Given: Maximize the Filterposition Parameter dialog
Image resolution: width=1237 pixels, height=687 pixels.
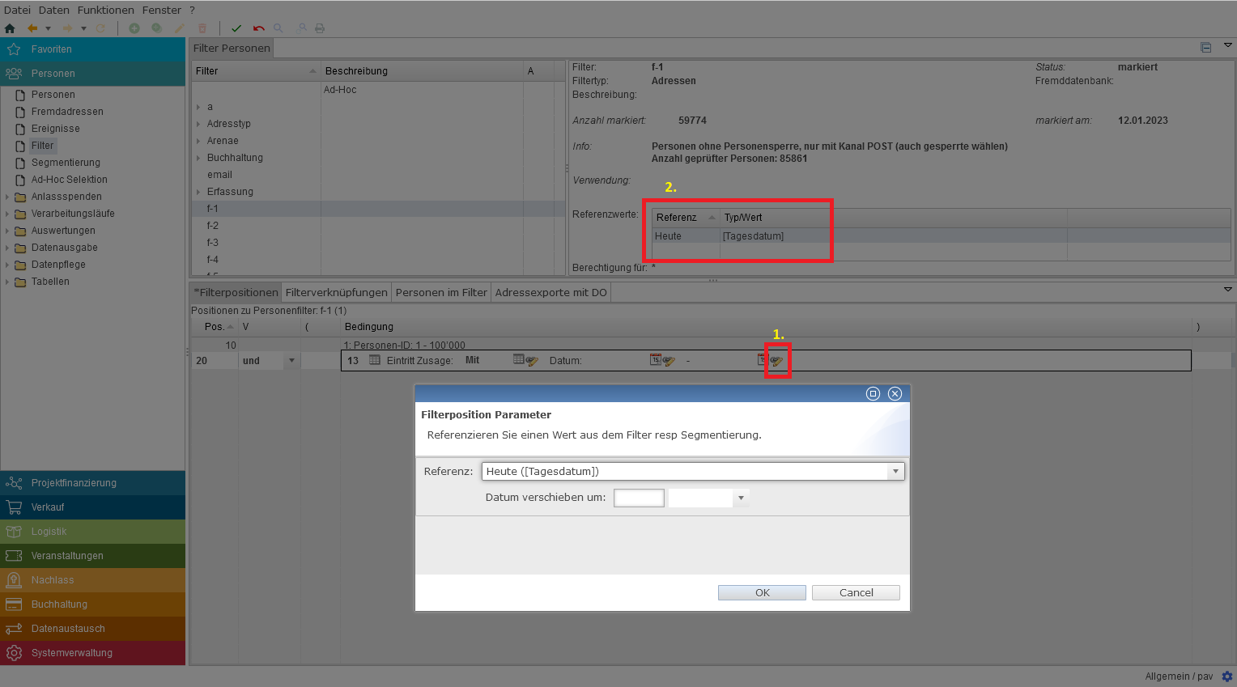Looking at the screenshot, I should [x=873, y=393].
